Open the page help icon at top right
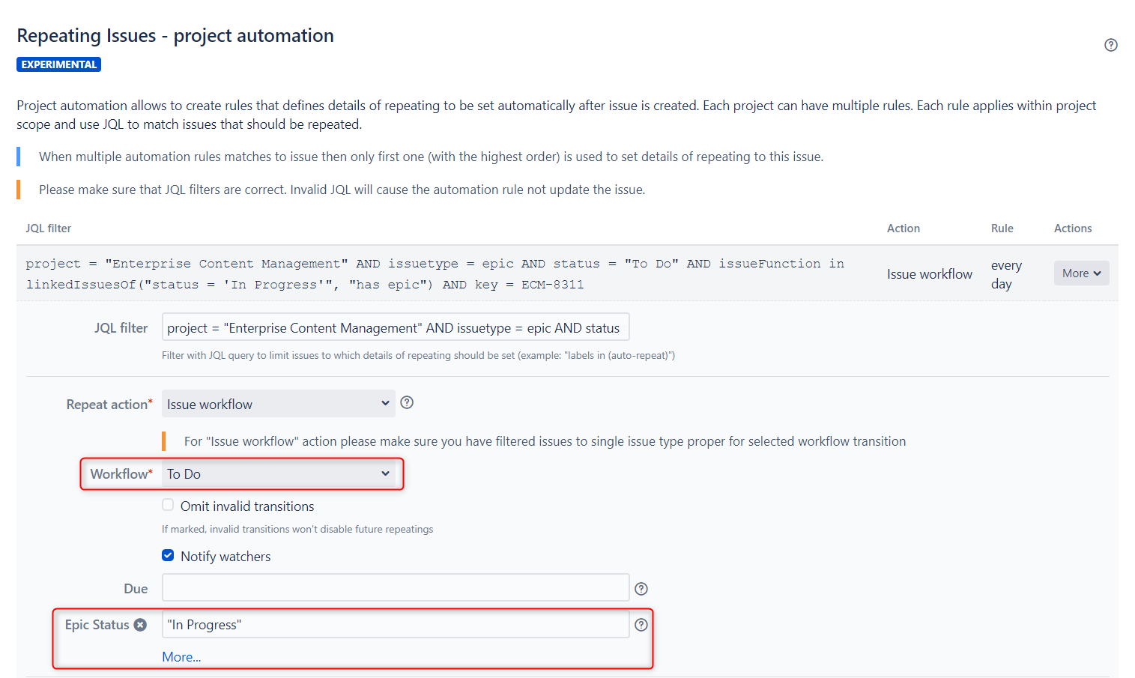The height and width of the screenshot is (678, 1135). pos(1110,45)
